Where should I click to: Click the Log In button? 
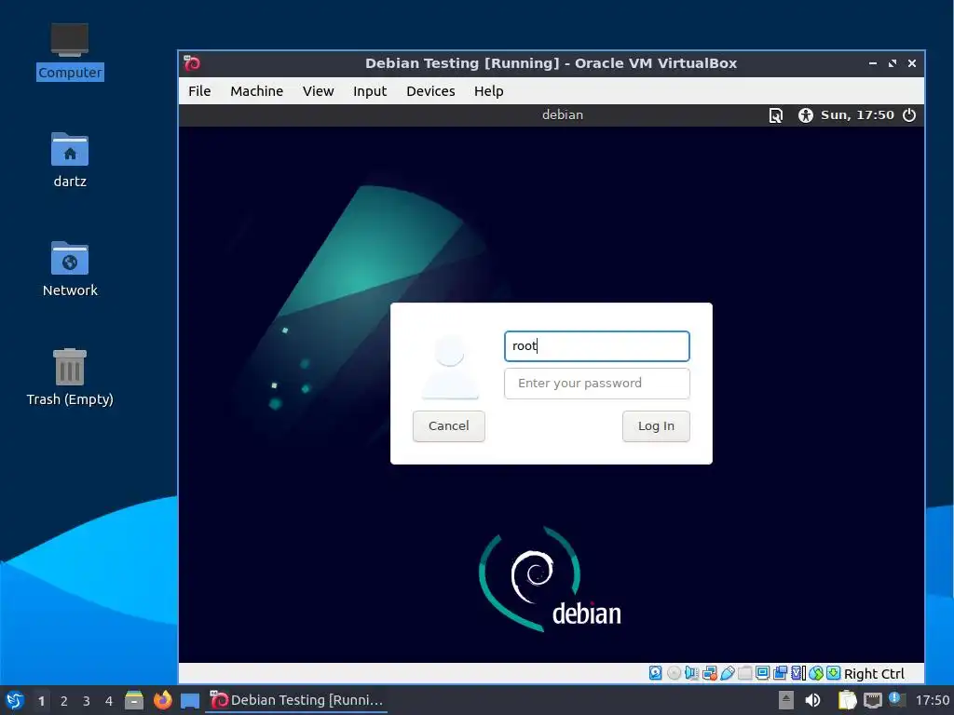pyautogui.click(x=656, y=426)
